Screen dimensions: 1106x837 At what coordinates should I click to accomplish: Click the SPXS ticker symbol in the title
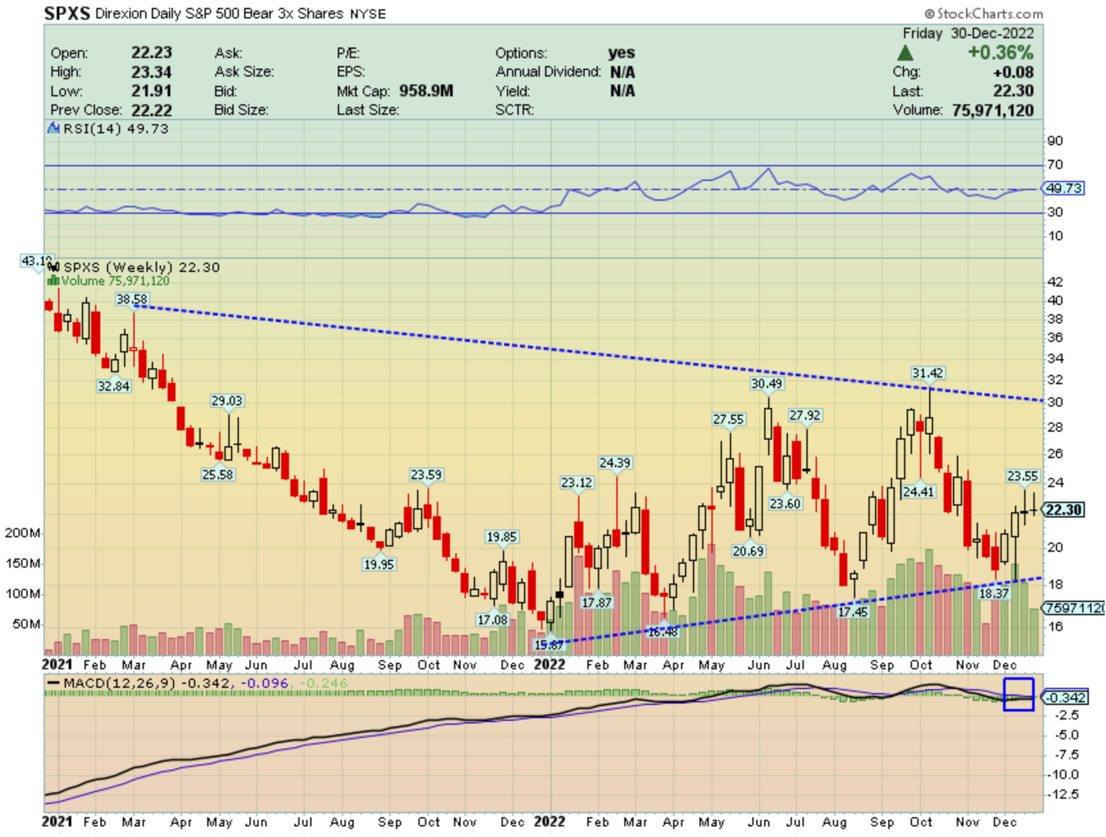click(67, 13)
